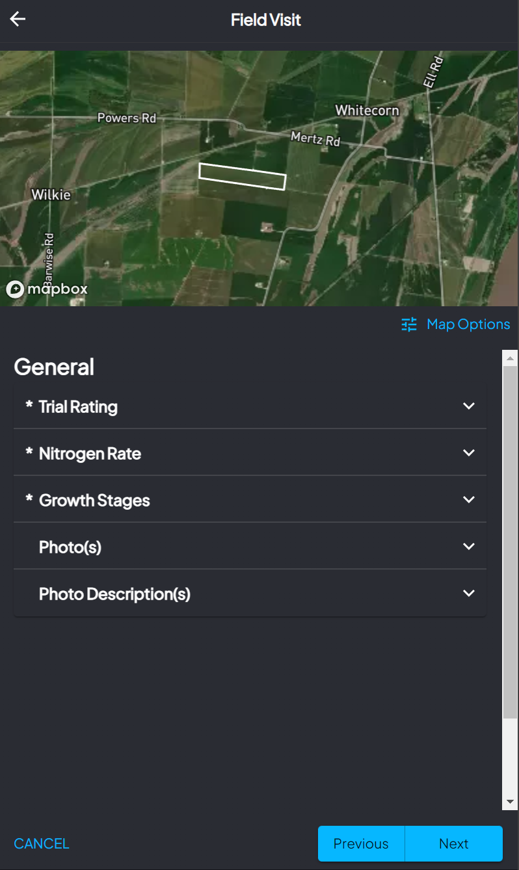
Task: Expand the Nitrogen Rate chevron
Action: pos(468,453)
